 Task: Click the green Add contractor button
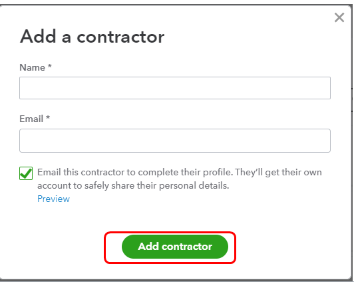[175, 247]
